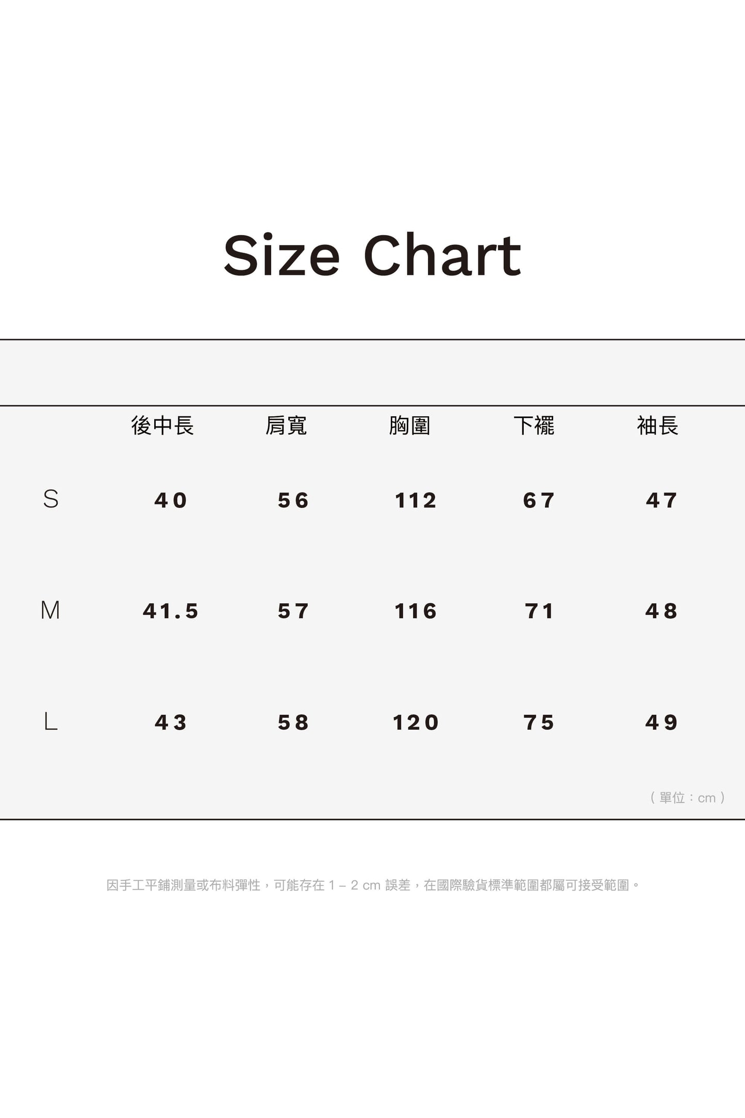Click the 後中長 column header

pyautogui.click(x=162, y=426)
